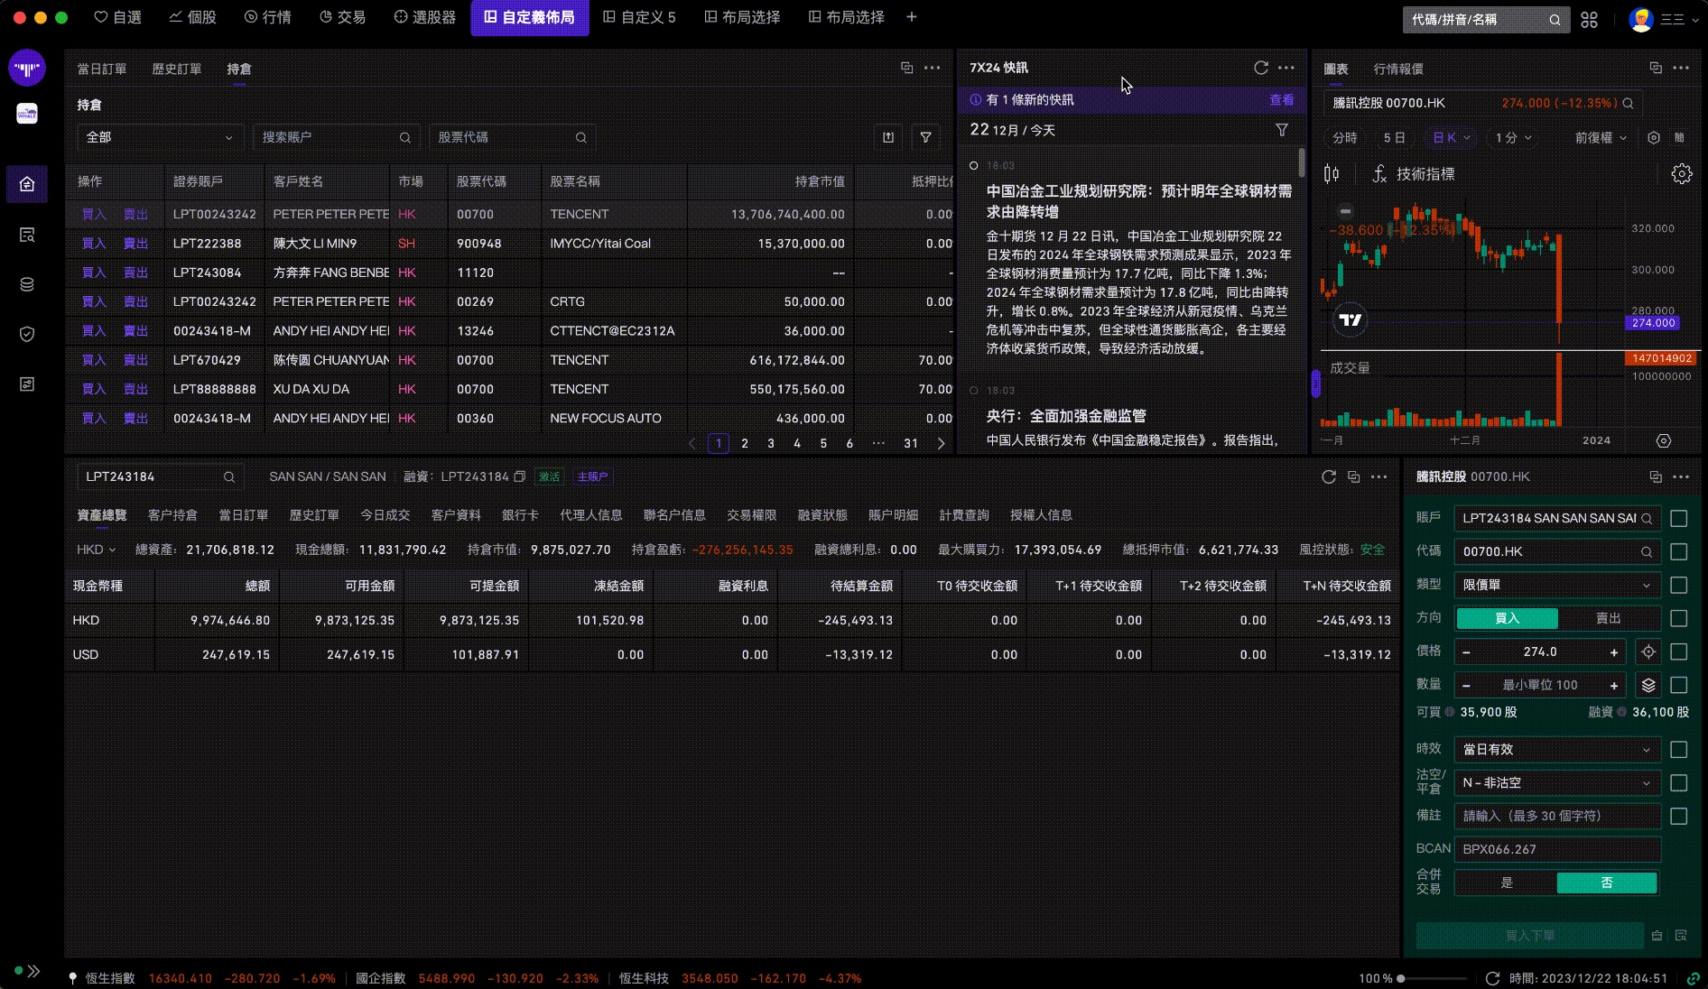Click 買入 in LPT670429 row

tap(94, 360)
